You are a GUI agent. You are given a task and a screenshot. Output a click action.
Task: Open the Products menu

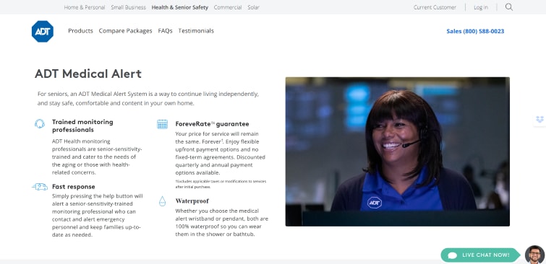[80, 31]
